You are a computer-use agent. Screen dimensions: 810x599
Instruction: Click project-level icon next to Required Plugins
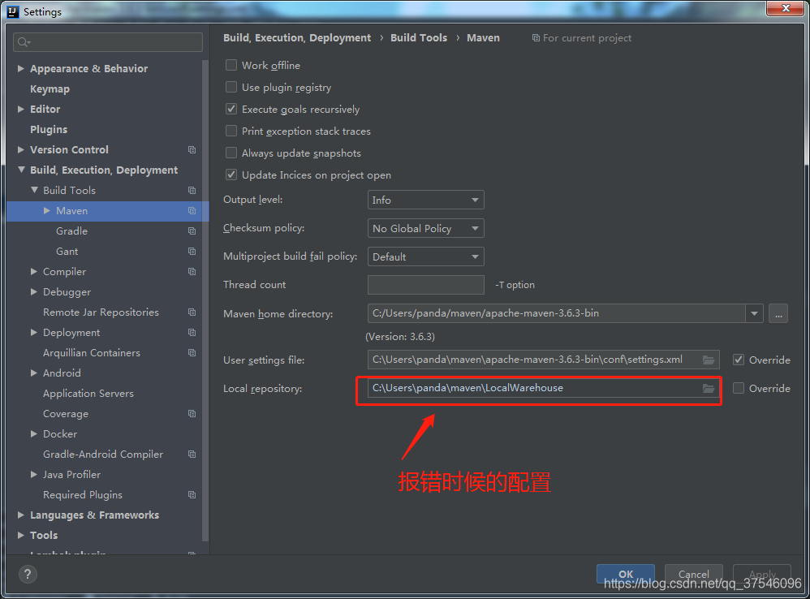pyautogui.click(x=192, y=494)
